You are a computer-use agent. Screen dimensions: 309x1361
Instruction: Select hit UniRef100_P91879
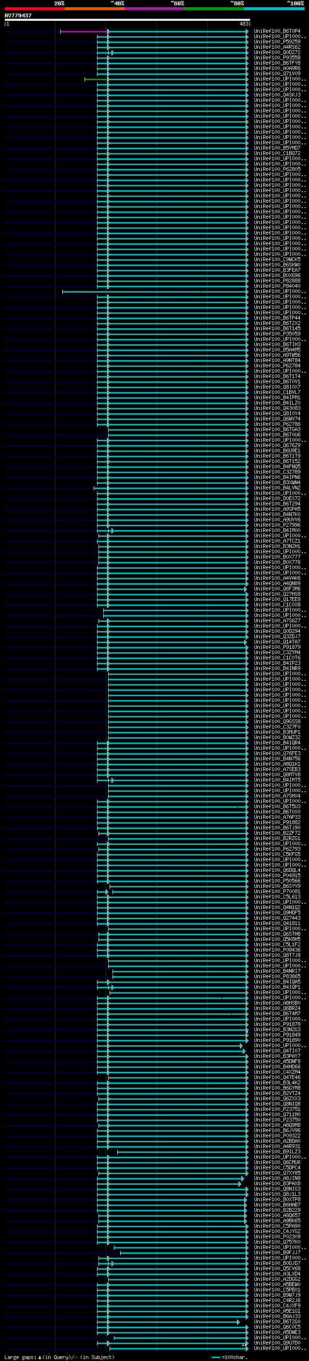pyautogui.click(x=277, y=647)
